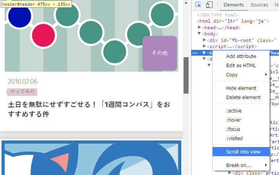This screenshot has height=175, width=279.
Task: Expand the script node
Action: pyautogui.click(x=204, y=46)
